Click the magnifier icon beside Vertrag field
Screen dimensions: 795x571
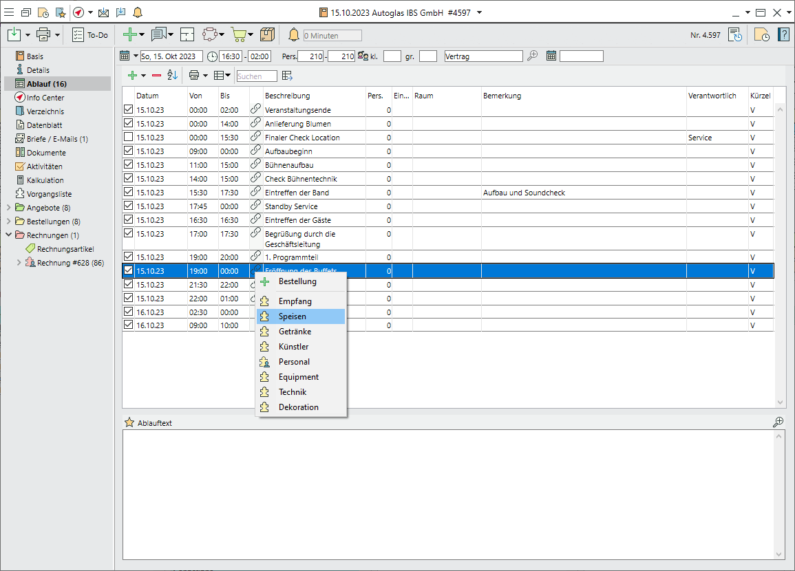532,56
